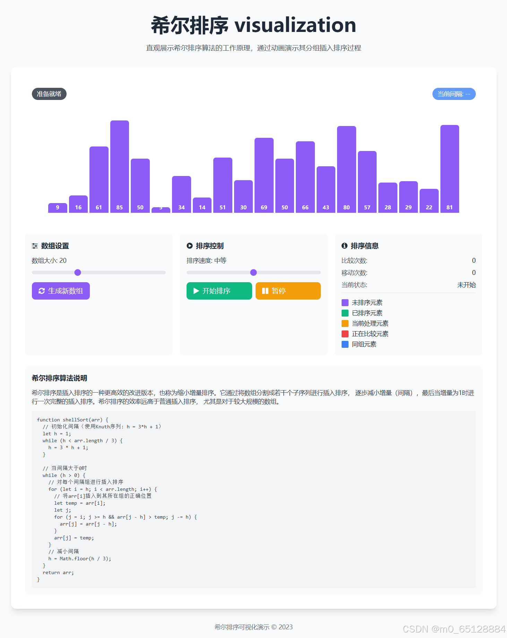Click the 准备就绪 status badge
The height and width of the screenshot is (638, 507).
pyautogui.click(x=49, y=94)
